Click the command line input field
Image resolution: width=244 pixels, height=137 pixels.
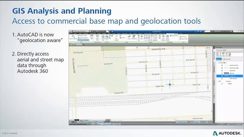point(143,120)
